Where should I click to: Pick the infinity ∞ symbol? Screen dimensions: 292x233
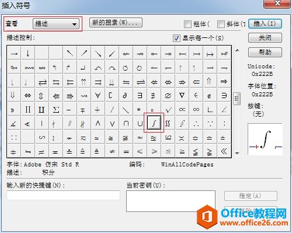[x=196, y=109]
